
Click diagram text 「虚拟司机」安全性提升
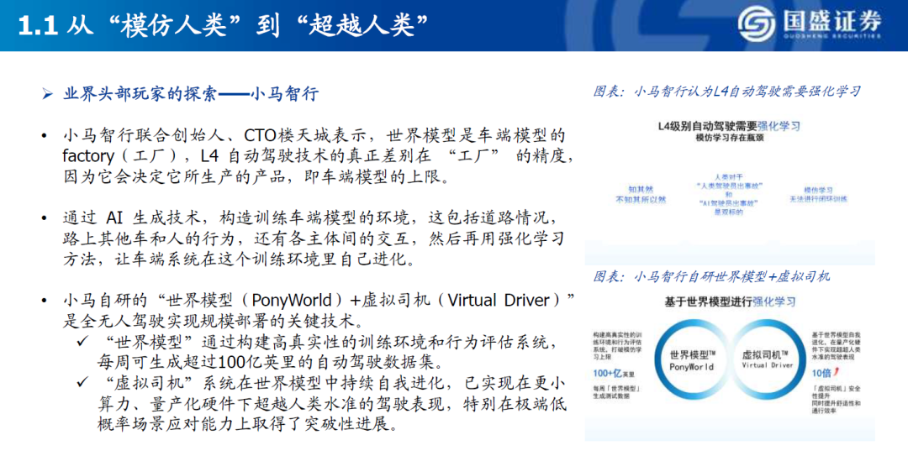click(836, 393)
